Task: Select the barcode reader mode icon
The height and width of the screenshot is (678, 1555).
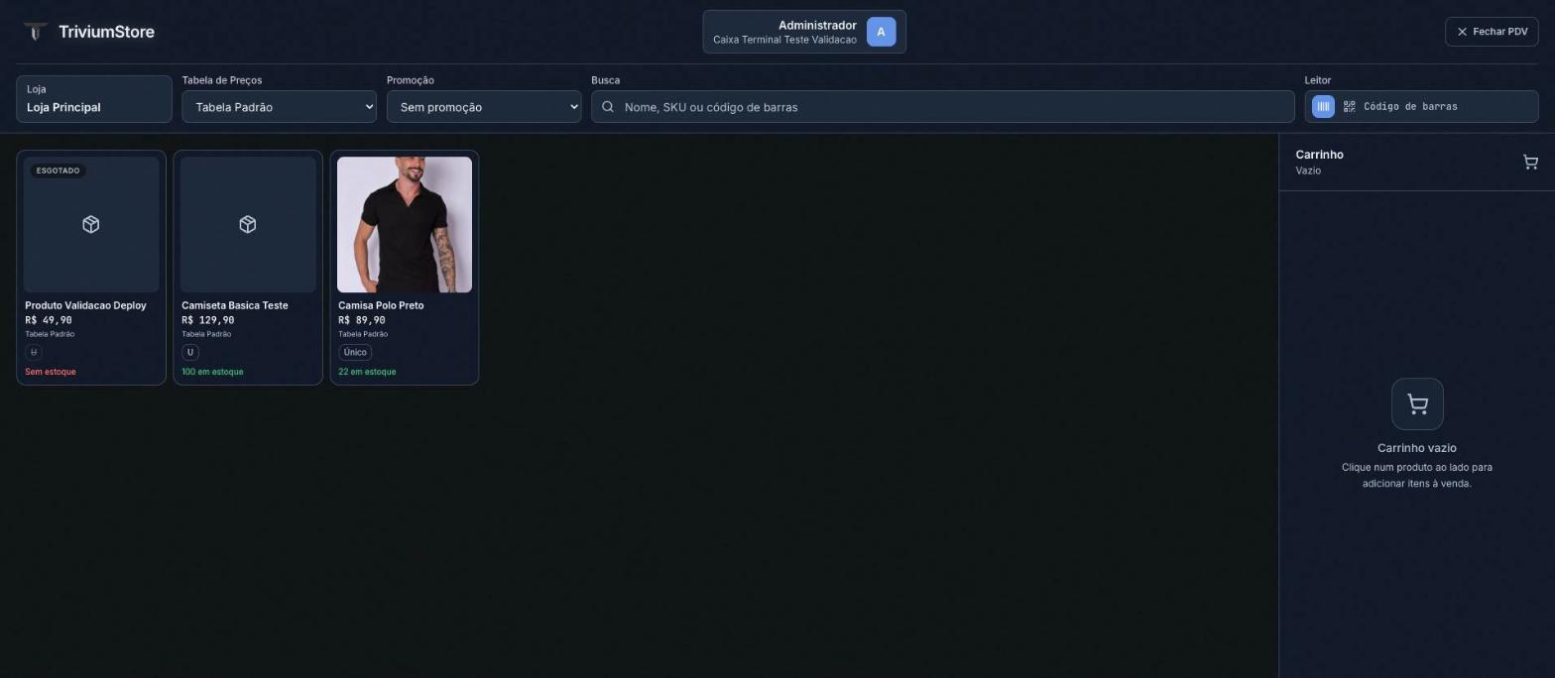Action: [1323, 107]
